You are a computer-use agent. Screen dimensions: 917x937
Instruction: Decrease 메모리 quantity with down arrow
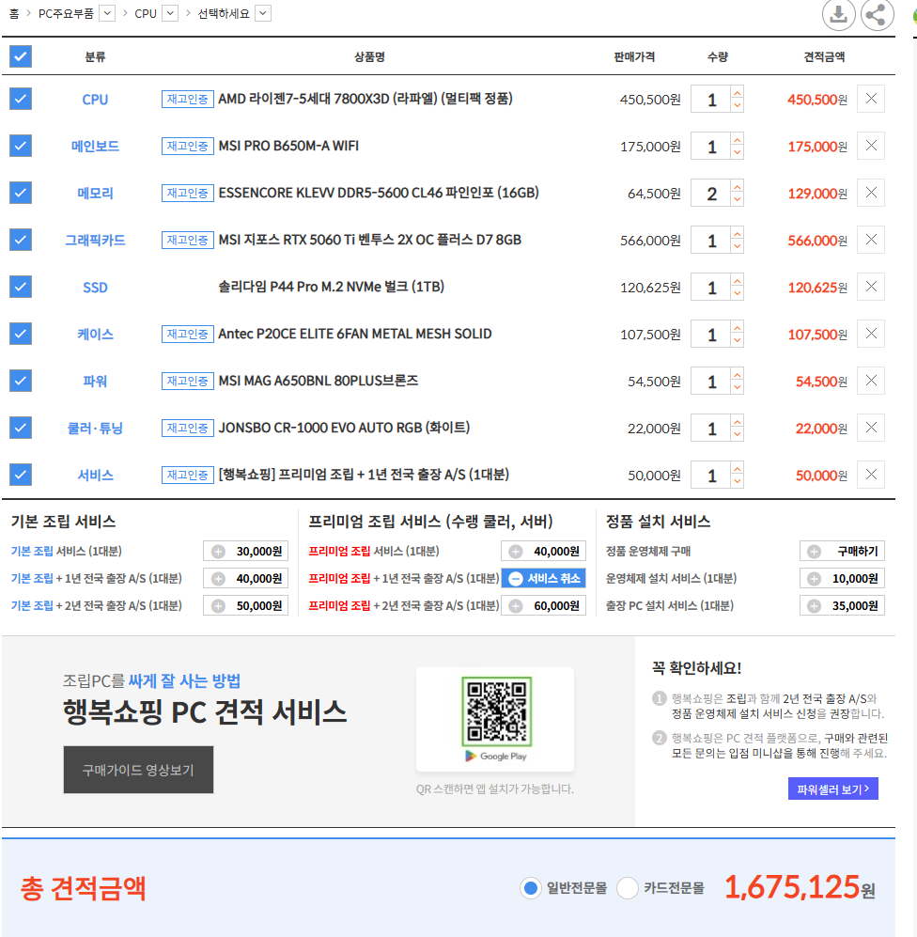click(738, 199)
